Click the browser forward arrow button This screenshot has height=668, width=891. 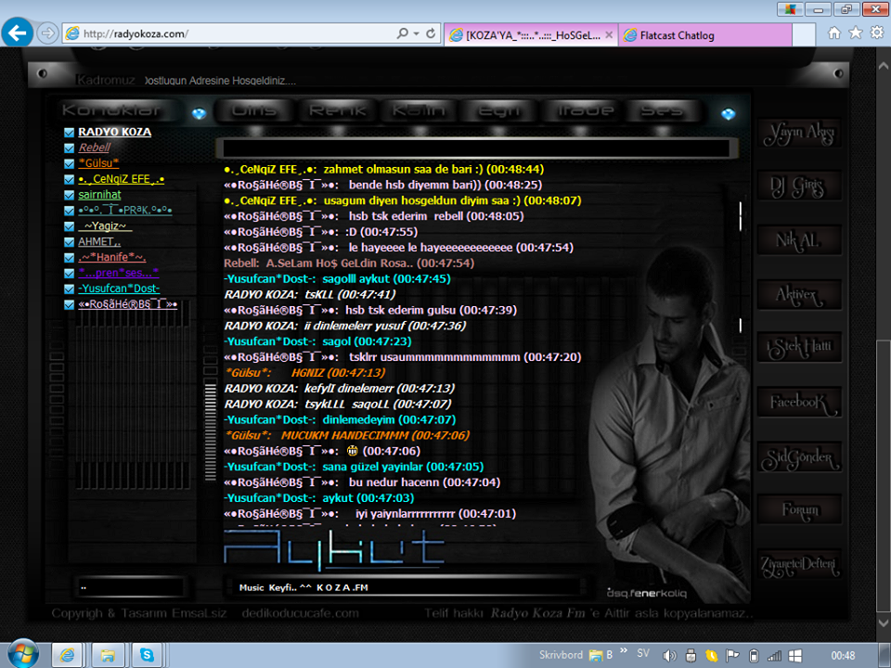pos(47,33)
